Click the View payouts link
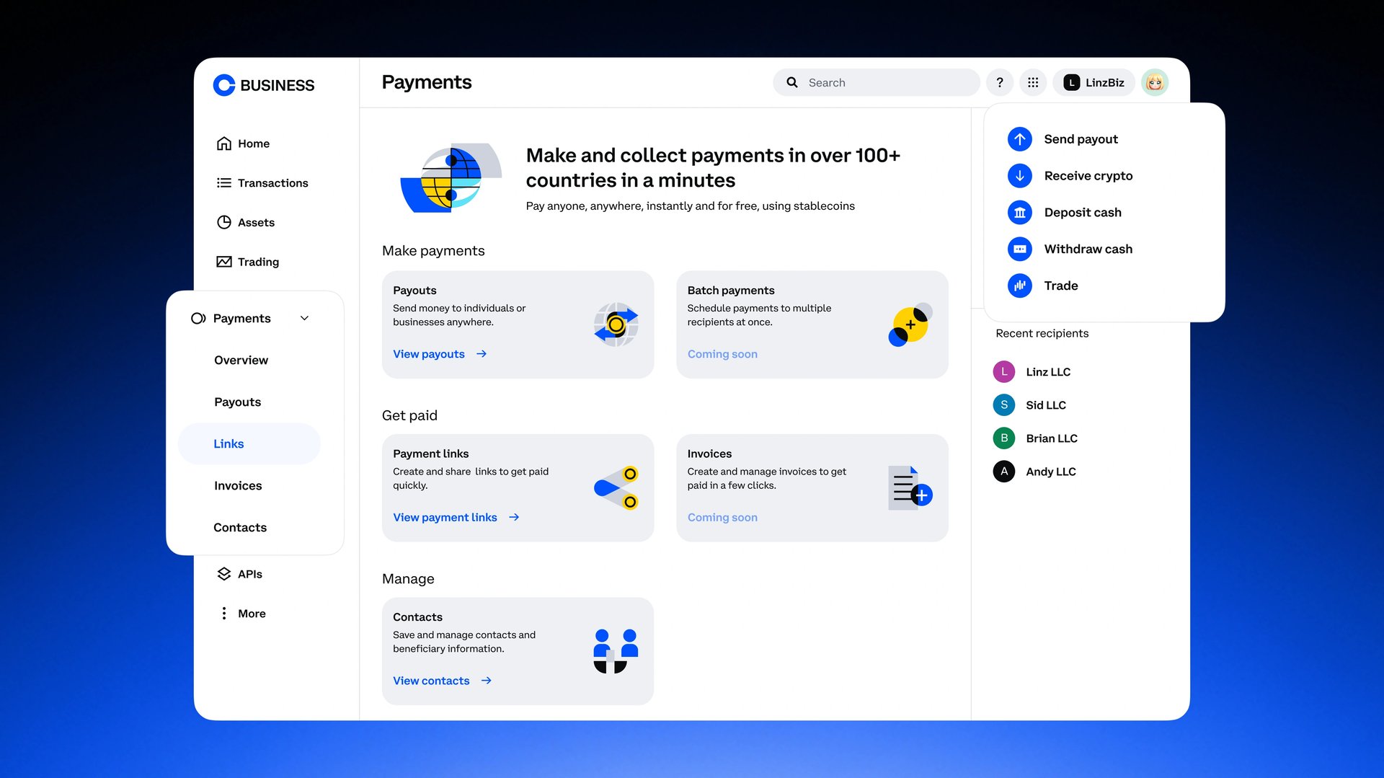Image resolution: width=1384 pixels, height=778 pixels. click(x=428, y=353)
